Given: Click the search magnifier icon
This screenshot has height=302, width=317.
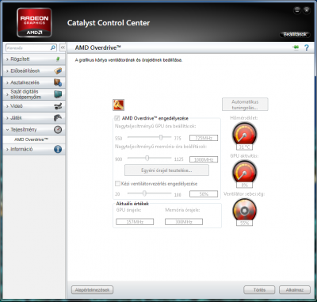Looking at the screenshot, I should [53, 48].
